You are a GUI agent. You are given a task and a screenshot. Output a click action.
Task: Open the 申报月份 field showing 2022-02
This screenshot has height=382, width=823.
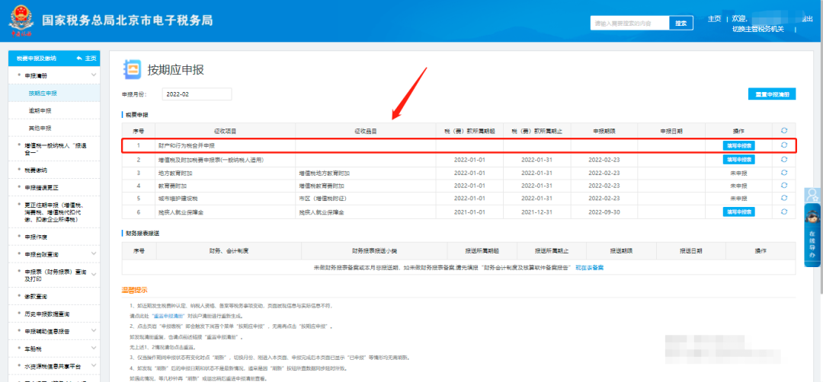[197, 94]
